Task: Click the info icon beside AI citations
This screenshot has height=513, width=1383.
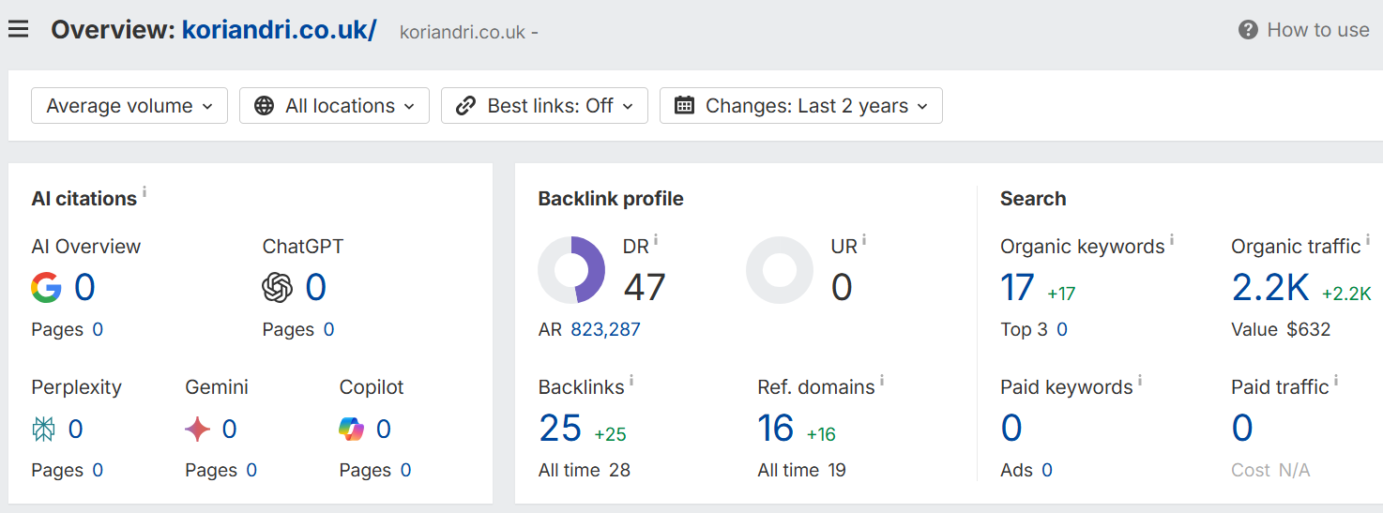Action: 144,193
